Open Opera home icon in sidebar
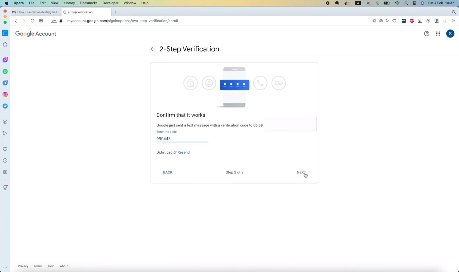The height and width of the screenshot is (272, 459). pos(5,33)
